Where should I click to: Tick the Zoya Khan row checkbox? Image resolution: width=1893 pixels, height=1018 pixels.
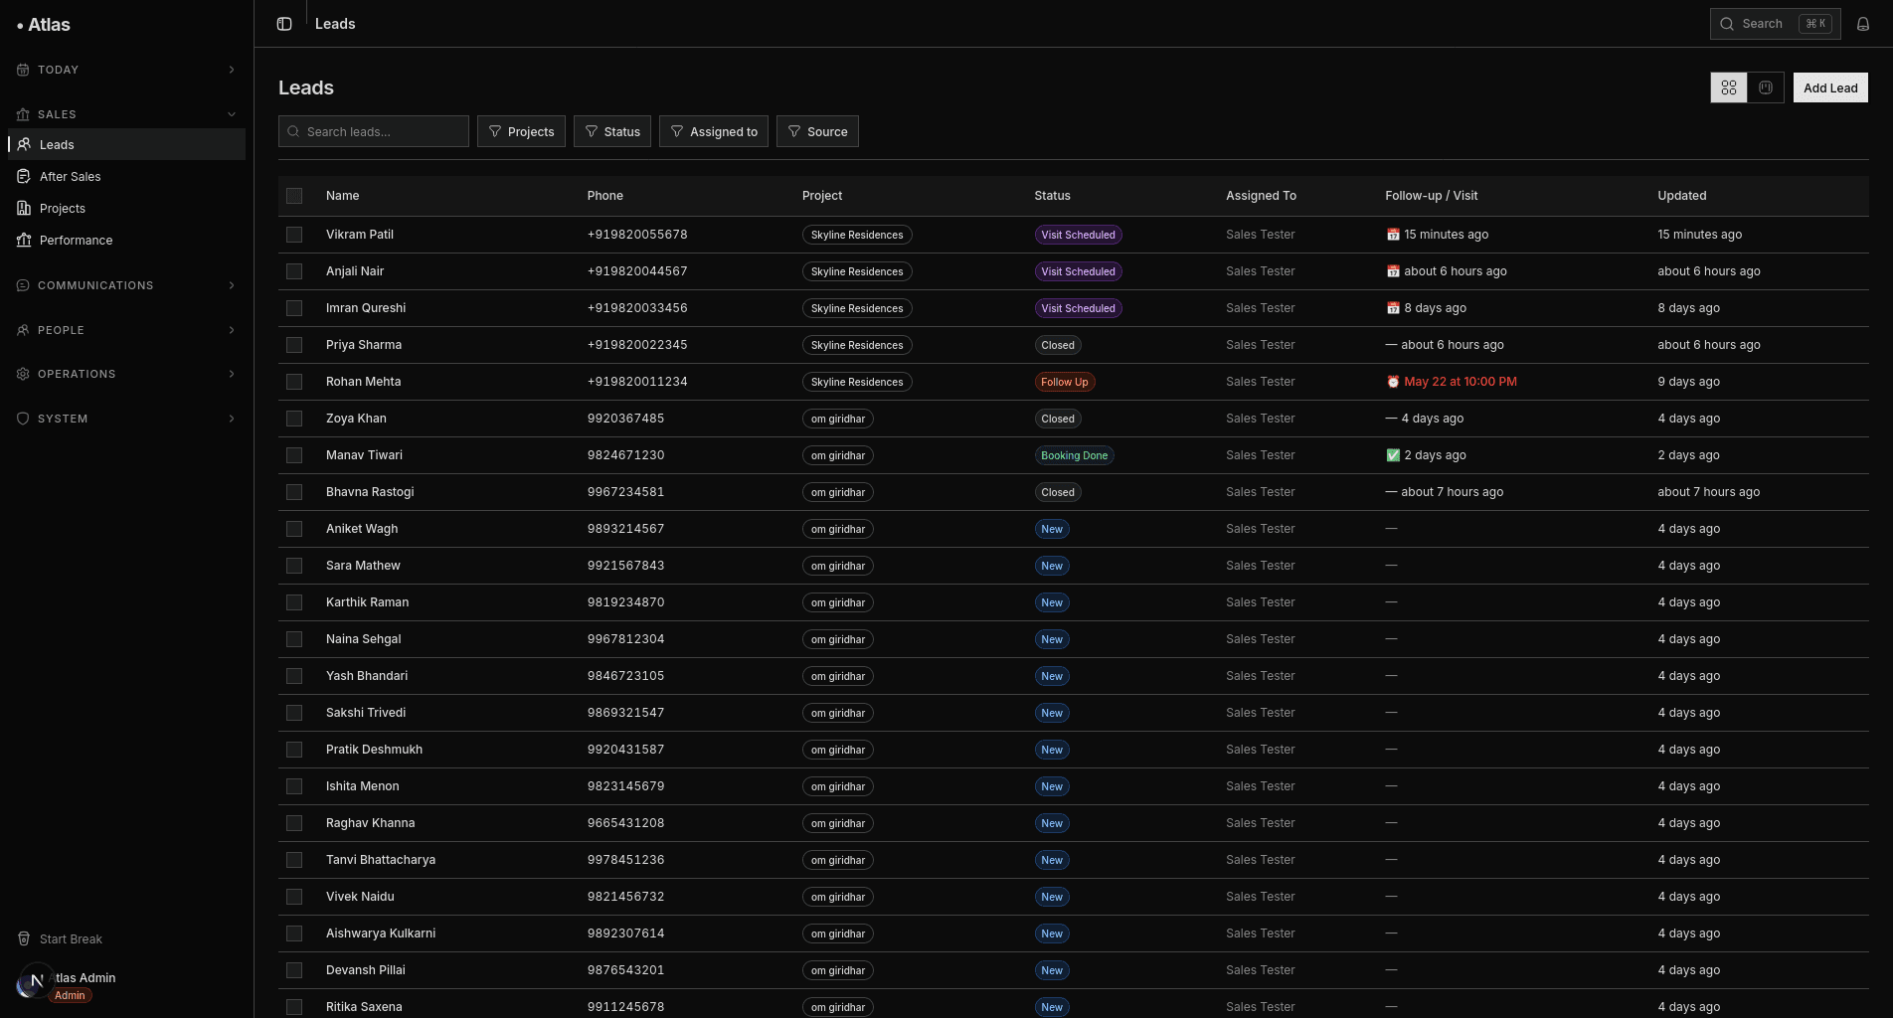tap(294, 419)
